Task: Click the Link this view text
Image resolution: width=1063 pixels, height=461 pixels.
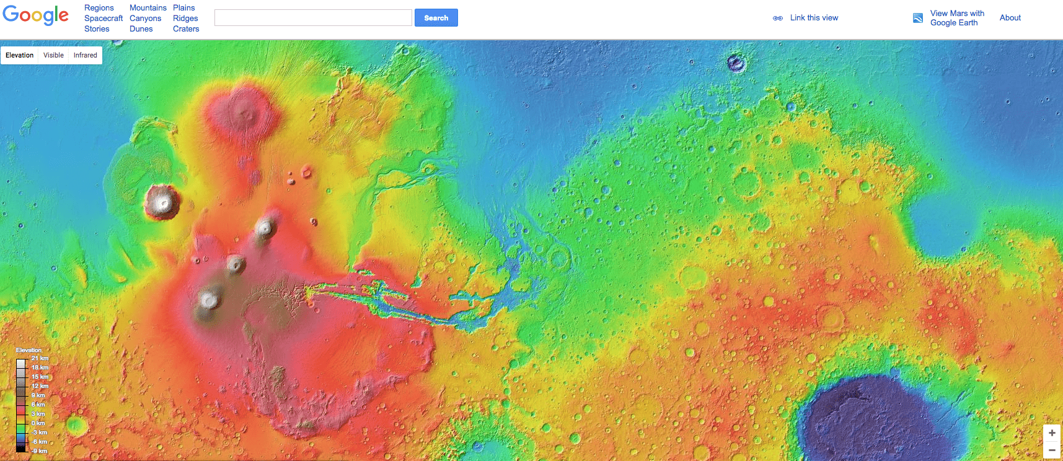Action: click(x=814, y=18)
